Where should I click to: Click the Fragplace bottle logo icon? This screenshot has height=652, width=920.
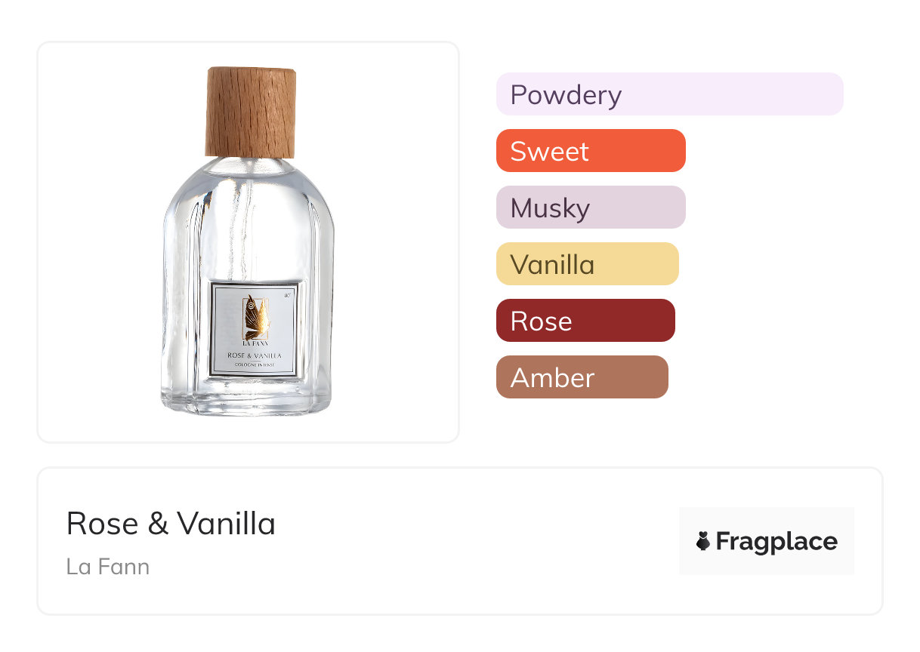703,541
